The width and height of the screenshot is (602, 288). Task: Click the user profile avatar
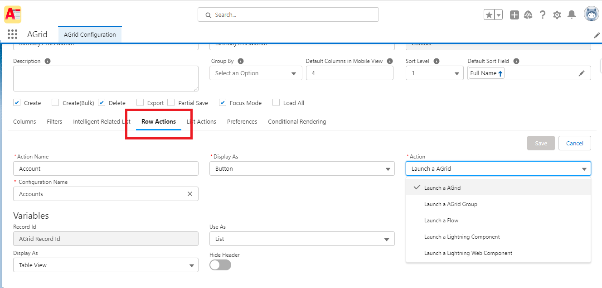591,14
